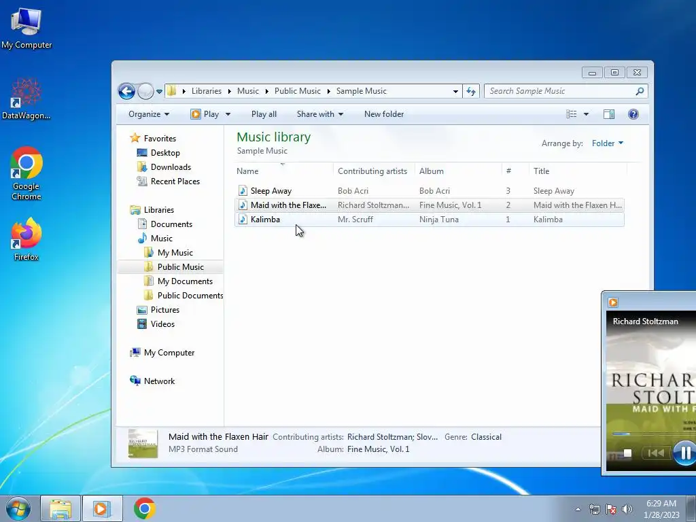Click the search magnifier icon

[640, 91]
